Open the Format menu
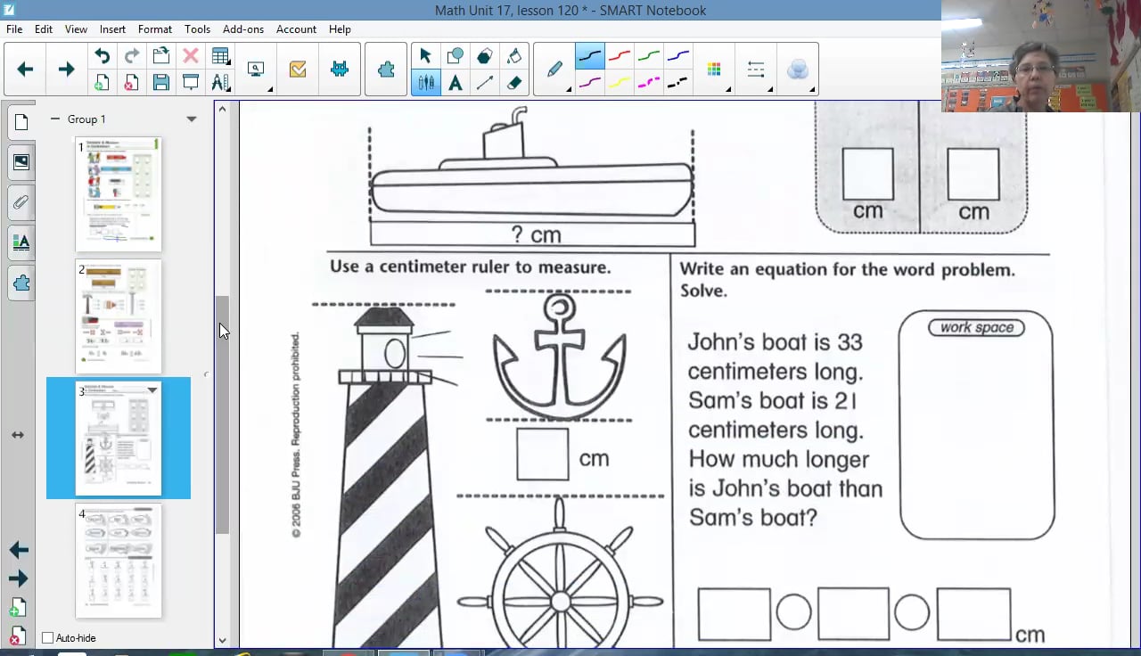 point(155,29)
